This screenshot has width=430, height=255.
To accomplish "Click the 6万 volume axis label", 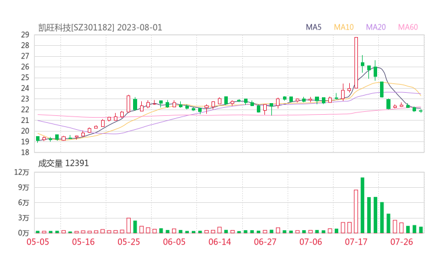I will [x=24, y=203].
